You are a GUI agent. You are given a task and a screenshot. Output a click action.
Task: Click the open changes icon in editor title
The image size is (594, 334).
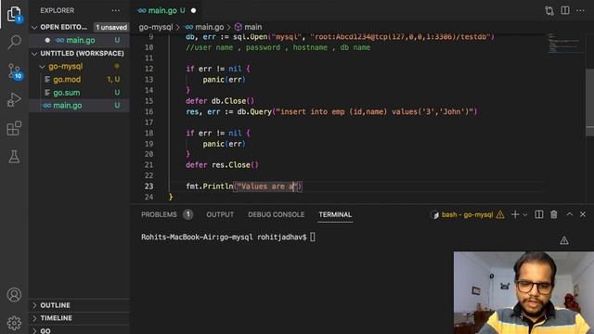tap(549, 10)
